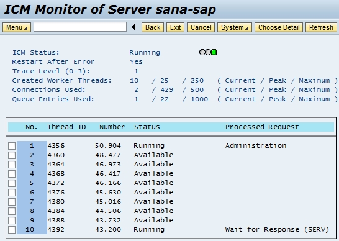Check the box for thread 4372
This screenshot has width=339, height=241.
12,183
